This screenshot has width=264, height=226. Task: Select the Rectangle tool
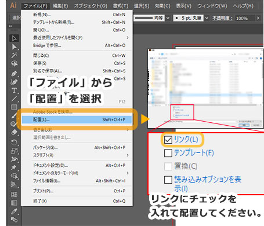[14, 107]
